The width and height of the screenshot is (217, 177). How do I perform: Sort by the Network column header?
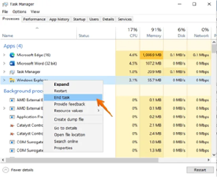[199, 33]
